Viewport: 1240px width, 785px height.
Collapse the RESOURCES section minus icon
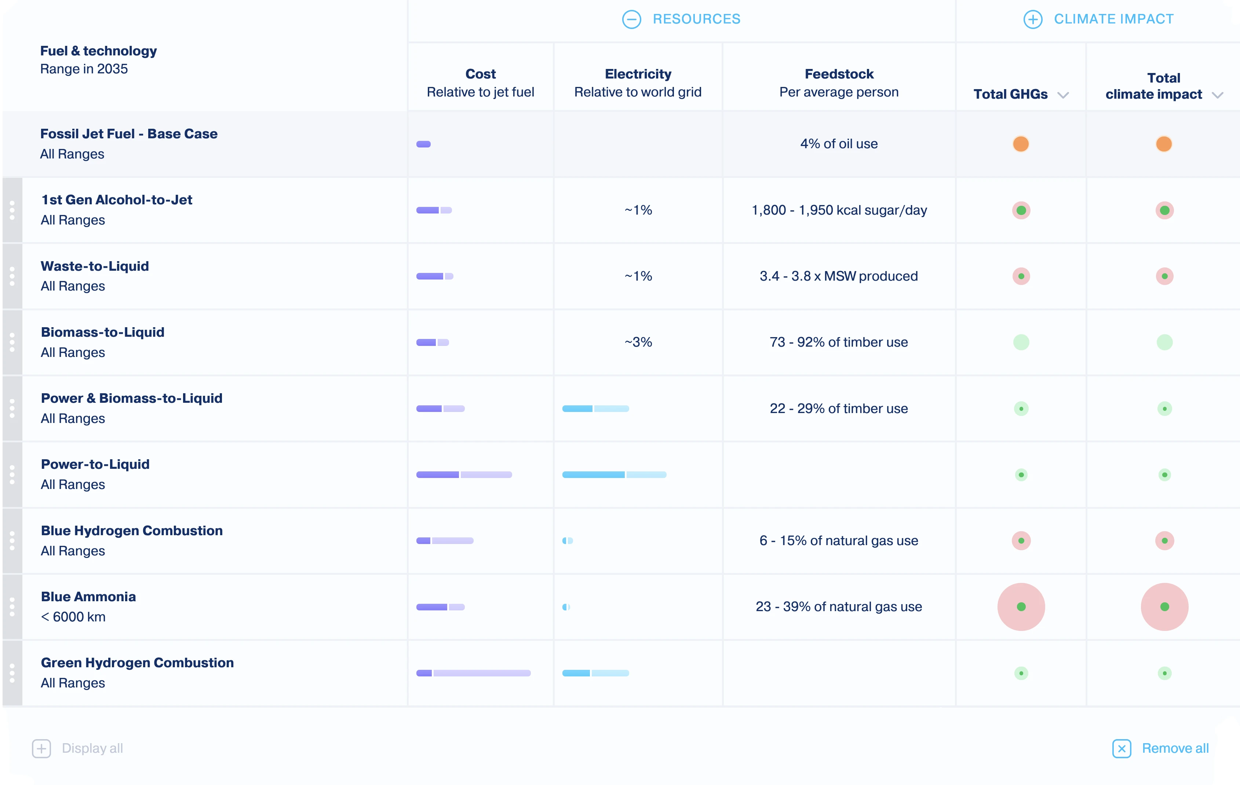[x=631, y=19]
